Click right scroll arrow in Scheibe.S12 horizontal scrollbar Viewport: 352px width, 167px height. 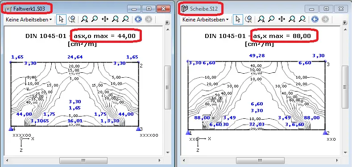(x=336, y=160)
